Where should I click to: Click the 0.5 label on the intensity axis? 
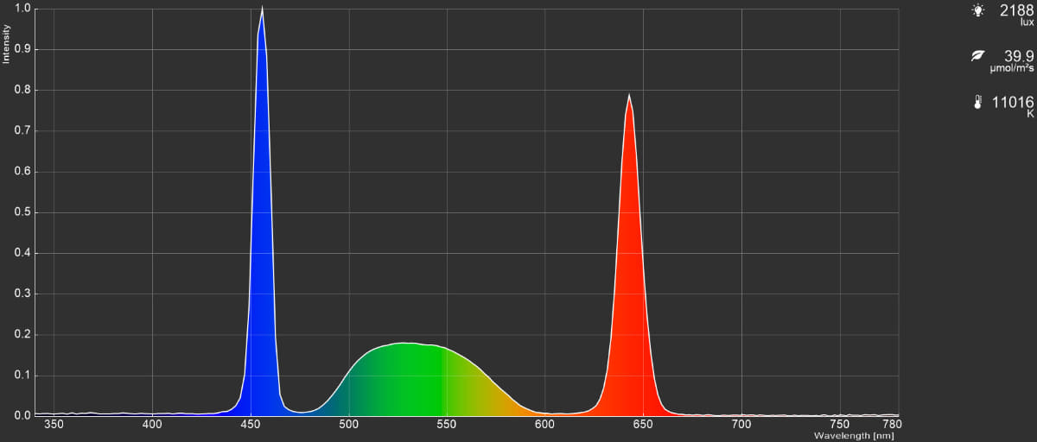pos(22,212)
